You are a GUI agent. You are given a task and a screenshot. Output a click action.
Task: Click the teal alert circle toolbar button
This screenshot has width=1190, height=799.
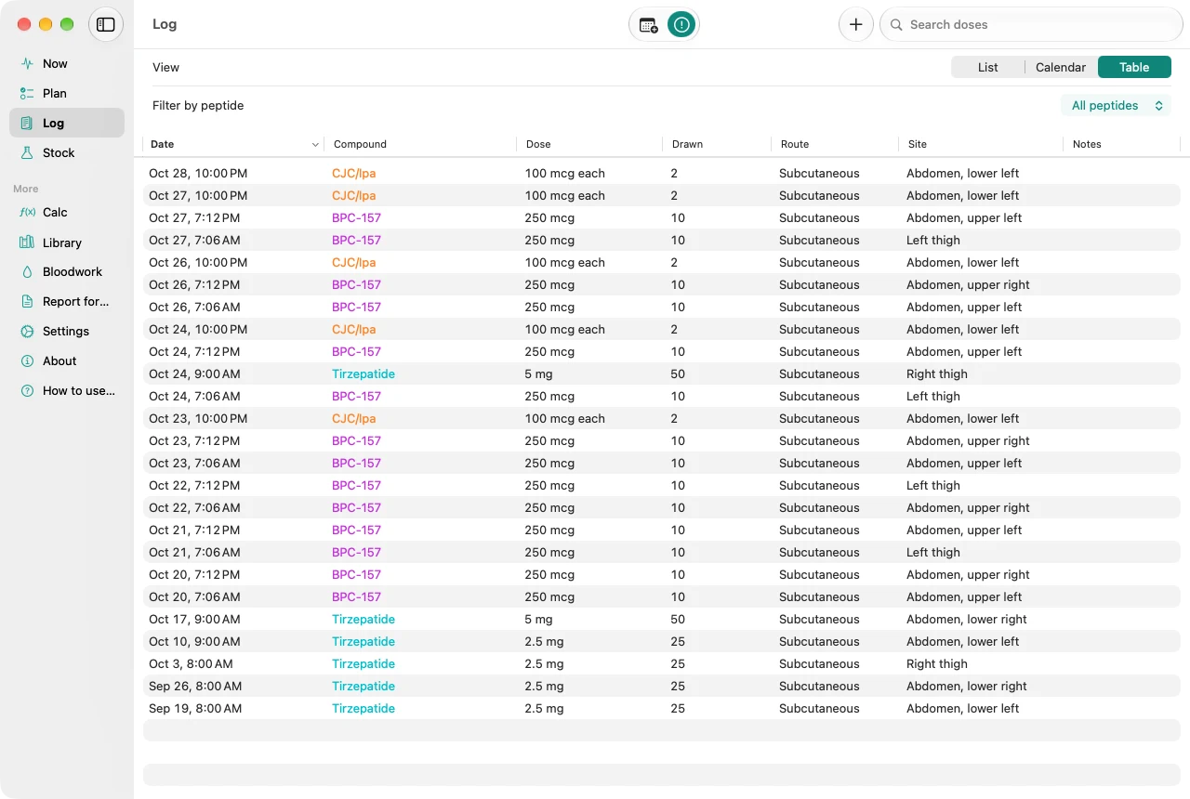(681, 25)
